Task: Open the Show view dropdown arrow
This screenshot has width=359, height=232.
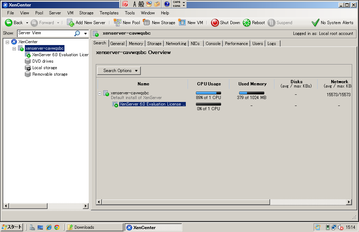Action: pos(85,34)
